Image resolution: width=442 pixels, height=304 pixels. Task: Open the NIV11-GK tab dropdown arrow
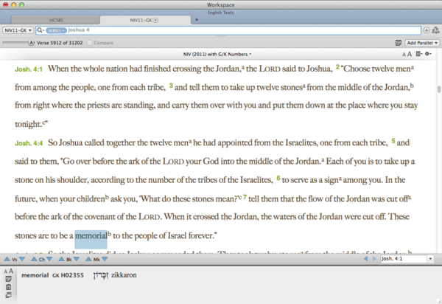155,20
